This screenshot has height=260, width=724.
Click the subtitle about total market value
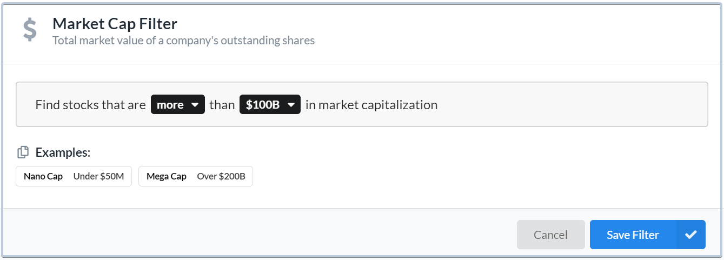click(184, 41)
